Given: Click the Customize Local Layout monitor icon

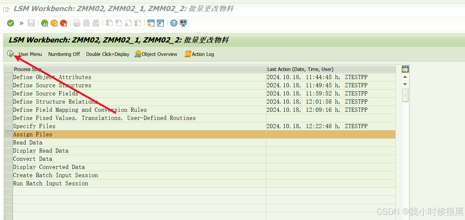Looking at the screenshot, I should pos(183,23).
